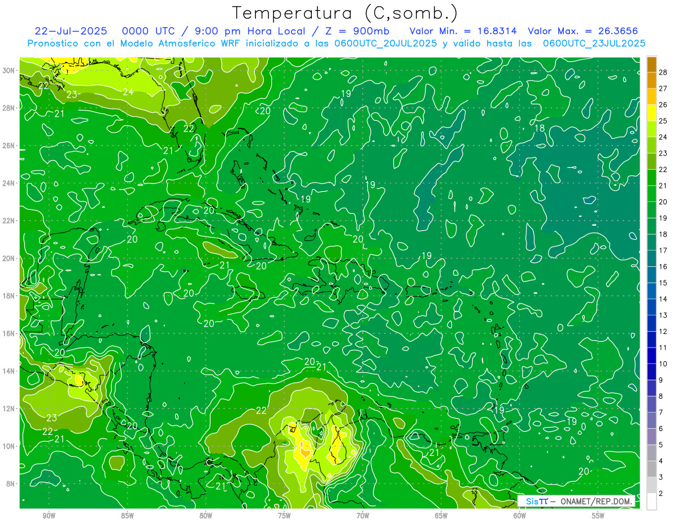Click the "70W" longitude axis label

click(x=363, y=516)
